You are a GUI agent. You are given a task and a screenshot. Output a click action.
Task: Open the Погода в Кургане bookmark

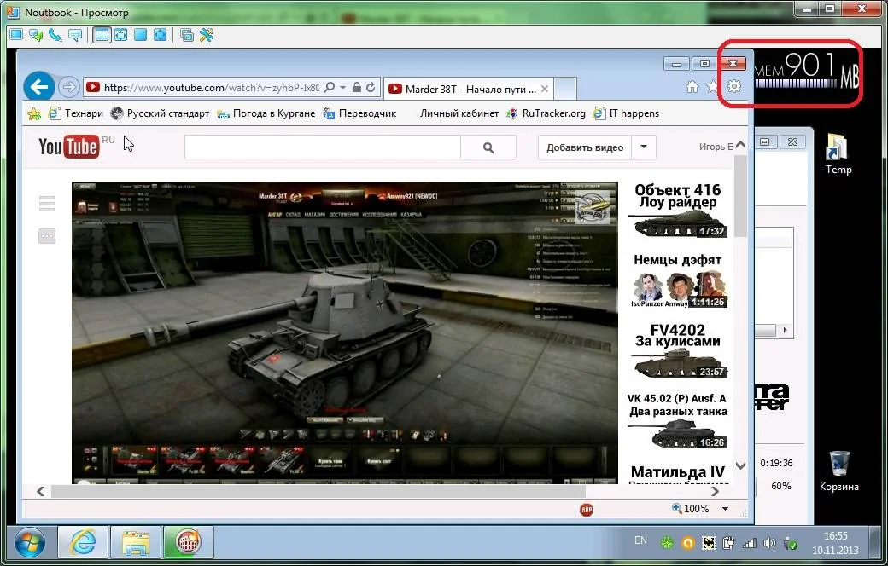pos(266,113)
